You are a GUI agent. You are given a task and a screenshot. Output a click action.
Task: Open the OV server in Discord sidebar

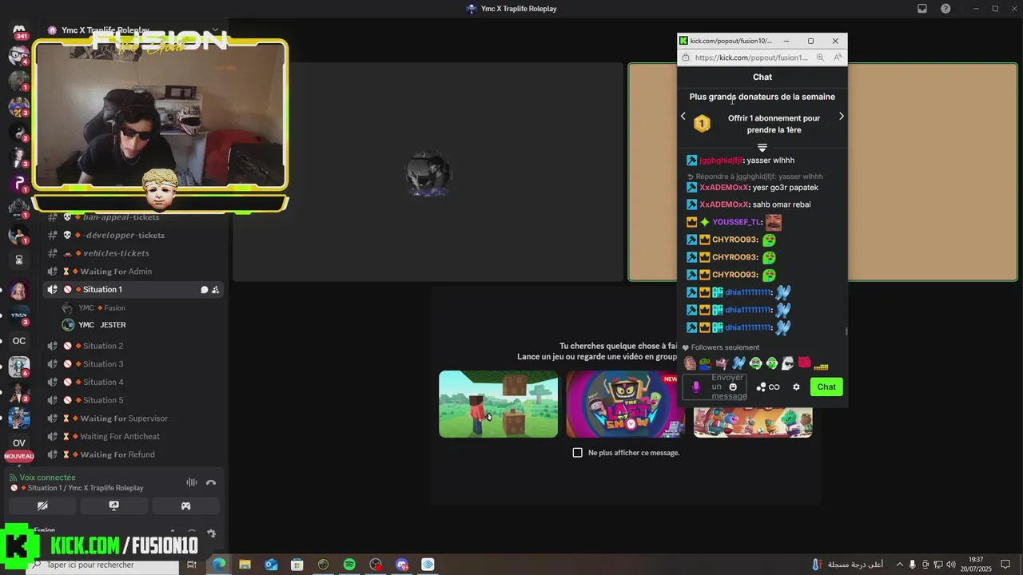point(19,442)
